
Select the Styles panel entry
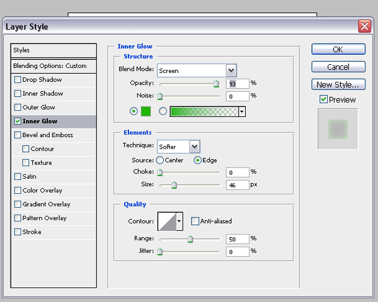click(54, 50)
